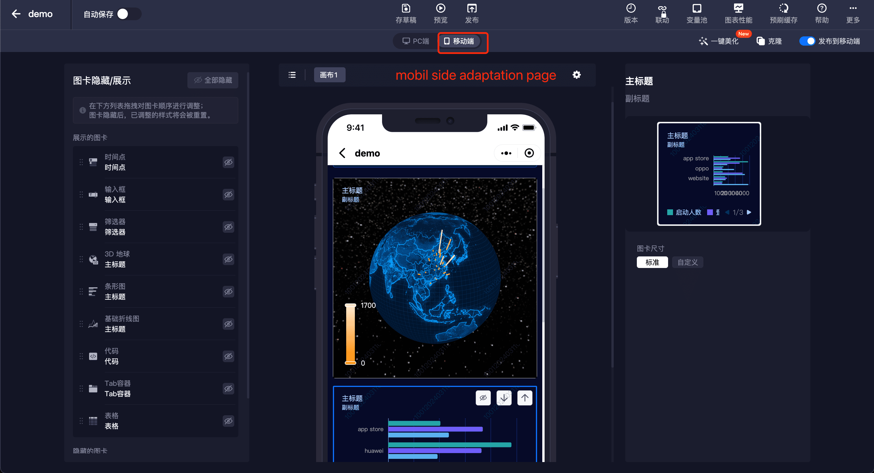Click the 基础折线图 line chart icon
This screenshot has width=874, height=473.
[x=93, y=324]
